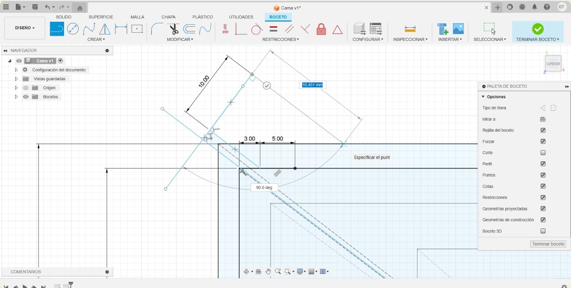571x288 pixels.
Task: Enable the Corte checkbox
Action: pos(543,153)
